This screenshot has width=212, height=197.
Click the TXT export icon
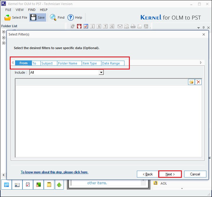click(x=133, y=26)
